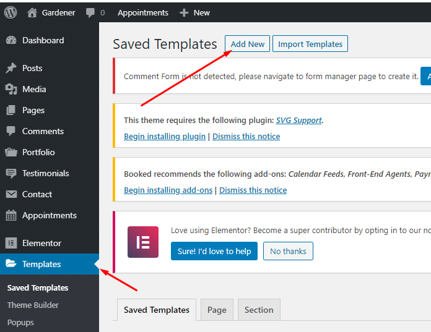
Task: Click the Elementor sidebar icon
Action: pos(11,243)
